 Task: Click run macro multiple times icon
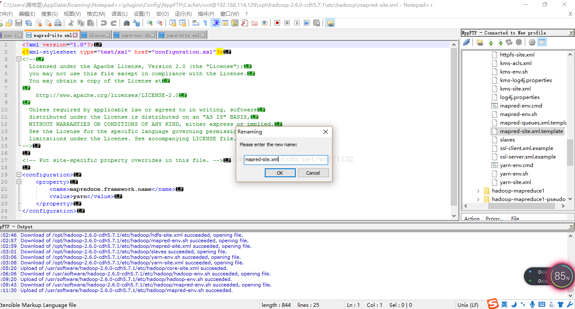coord(306,23)
